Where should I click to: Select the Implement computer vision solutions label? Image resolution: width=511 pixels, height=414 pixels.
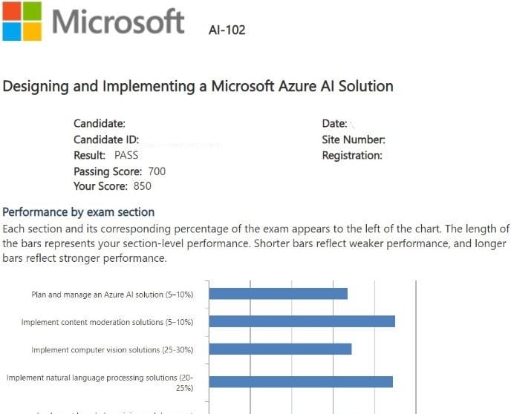click(x=112, y=349)
